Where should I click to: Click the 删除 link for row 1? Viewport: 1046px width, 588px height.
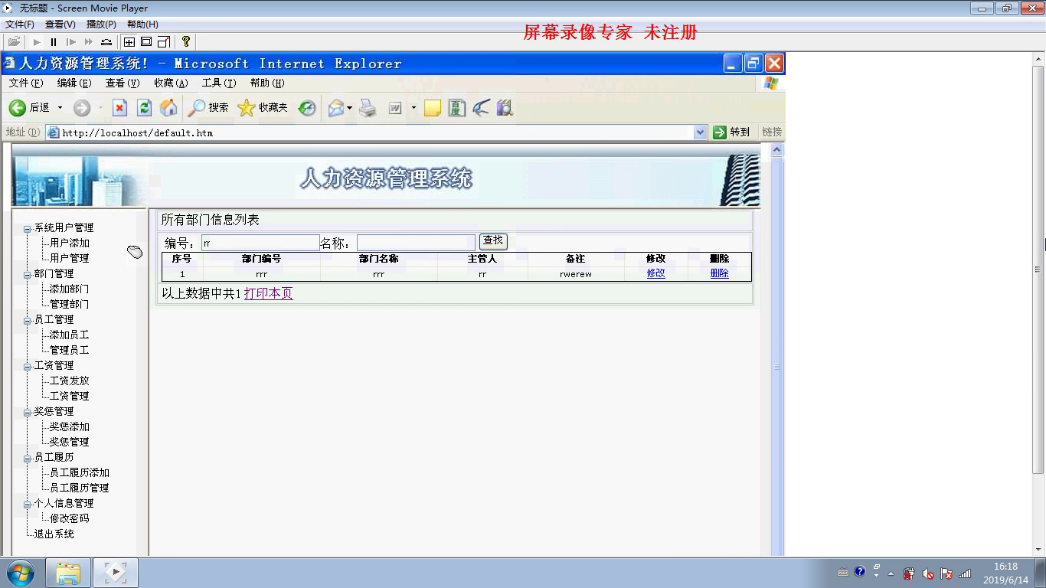(719, 273)
